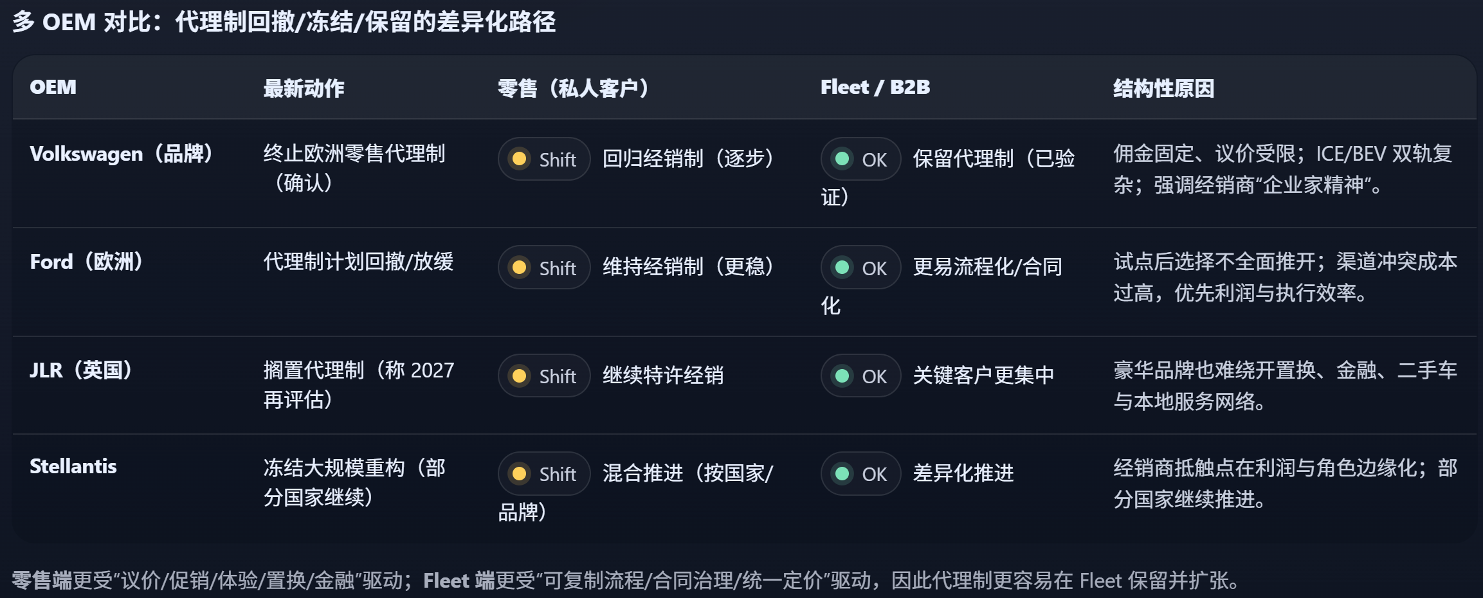The image size is (1483, 598).
Task: Click the yellow Shift badge for JLR
Action: pyautogui.click(x=543, y=376)
